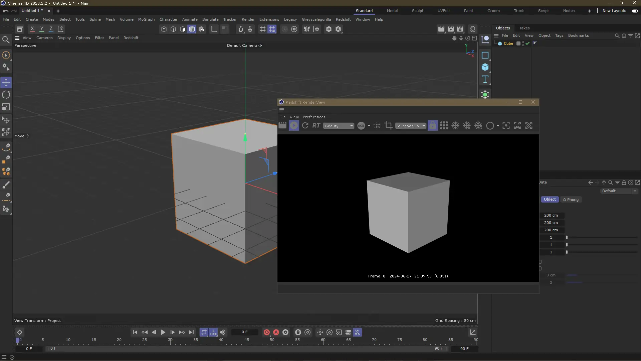Toggle the New Layouts switch
Viewport: 641px width, 361px height.
click(635, 11)
